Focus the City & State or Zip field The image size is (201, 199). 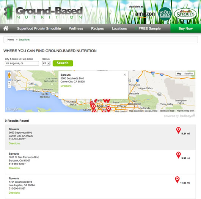[22, 63]
